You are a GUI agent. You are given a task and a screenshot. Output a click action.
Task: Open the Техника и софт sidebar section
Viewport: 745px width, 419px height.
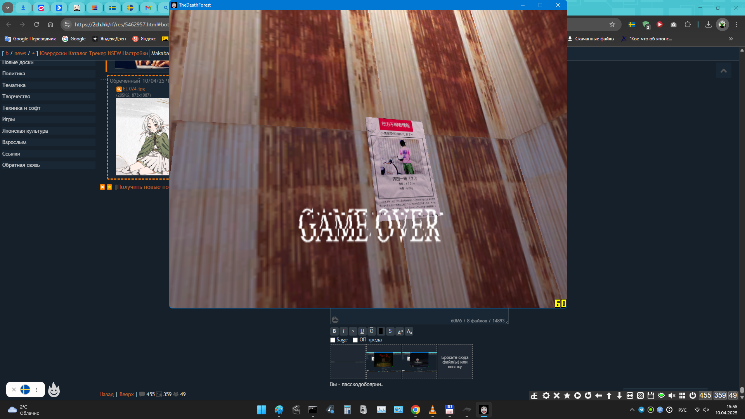(x=48, y=108)
